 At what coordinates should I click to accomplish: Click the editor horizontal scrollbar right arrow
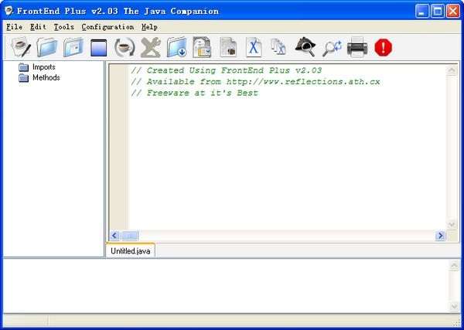(440, 236)
